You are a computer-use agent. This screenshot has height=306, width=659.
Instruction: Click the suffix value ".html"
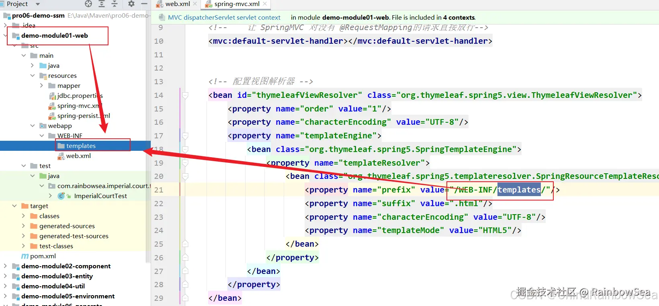click(x=466, y=204)
